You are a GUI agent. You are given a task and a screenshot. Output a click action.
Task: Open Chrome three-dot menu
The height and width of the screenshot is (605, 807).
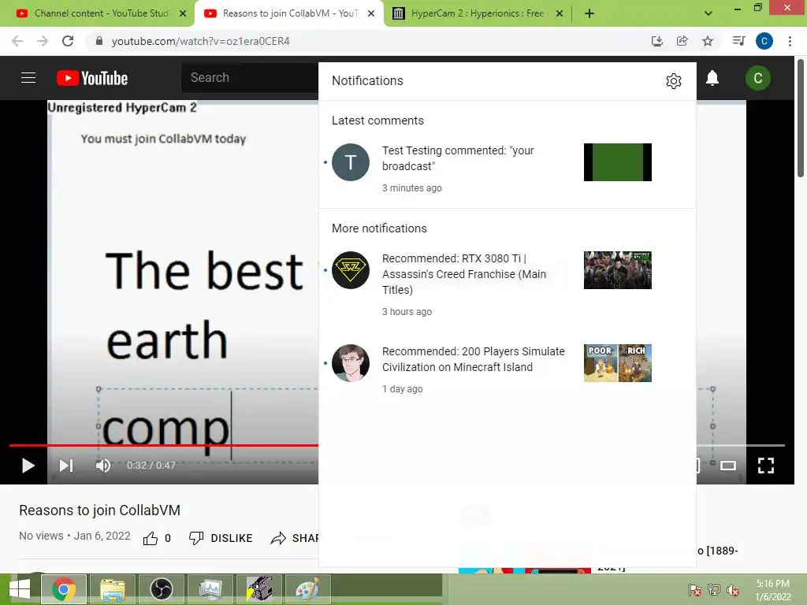[790, 41]
